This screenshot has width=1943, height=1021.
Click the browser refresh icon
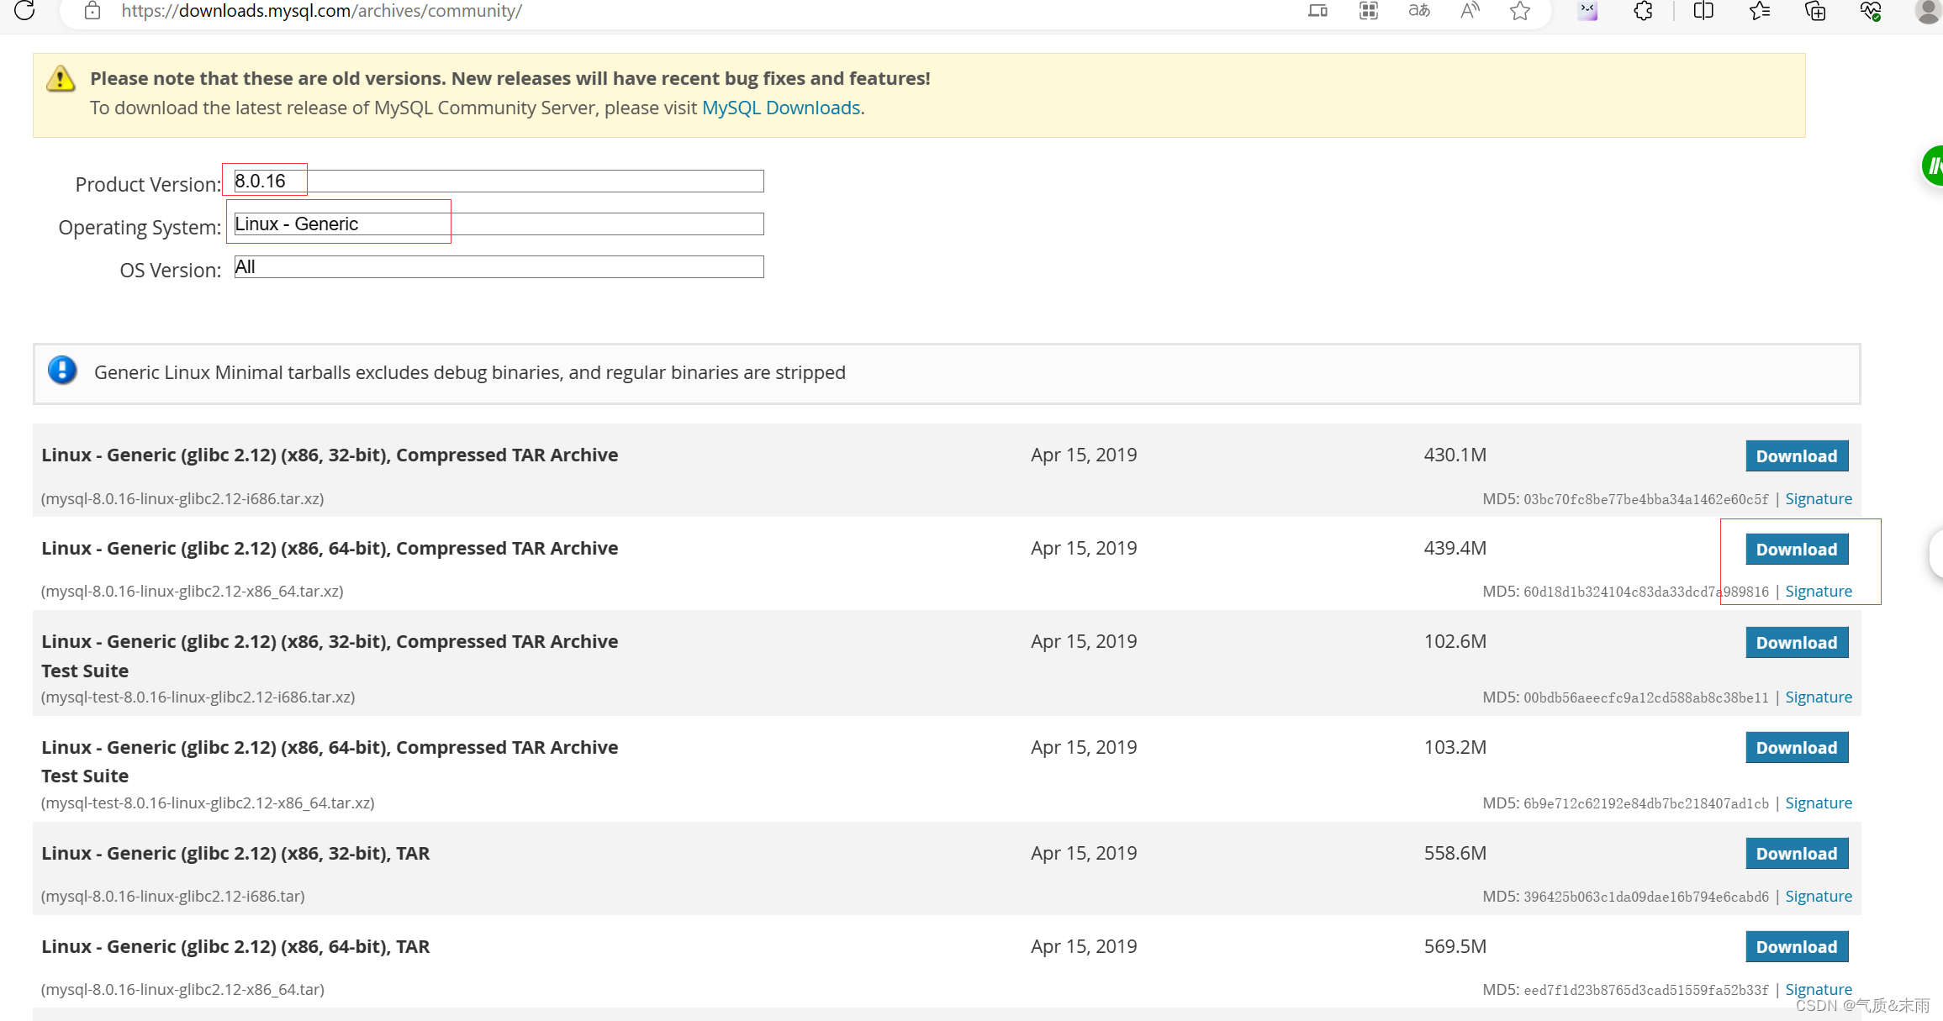[24, 11]
